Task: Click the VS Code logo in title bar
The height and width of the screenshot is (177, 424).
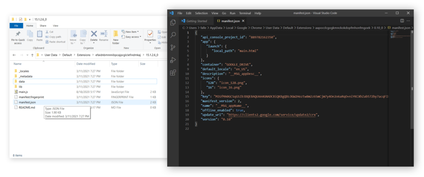Action: pos(171,13)
